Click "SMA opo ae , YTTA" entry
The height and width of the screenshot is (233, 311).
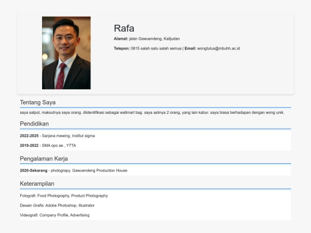(x=59, y=146)
